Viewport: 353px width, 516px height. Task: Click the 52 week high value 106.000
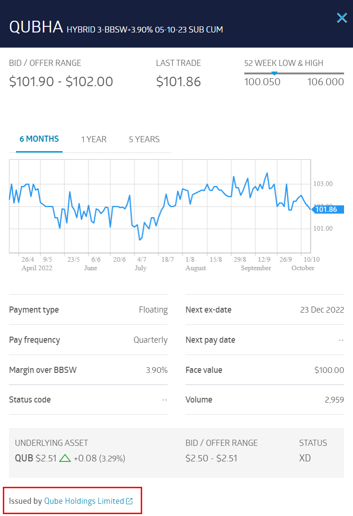click(x=325, y=82)
